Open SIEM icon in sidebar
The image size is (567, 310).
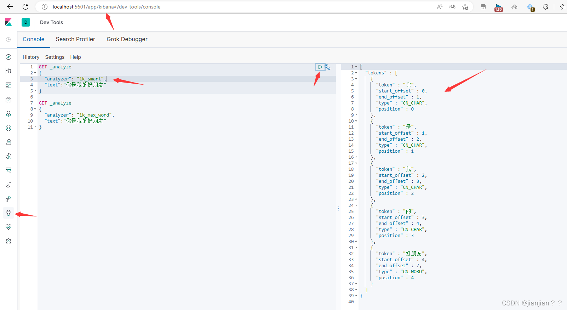(8, 199)
